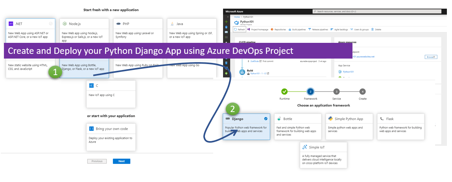Go to the Service wizard step 3
This screenshot has width=452, height=182.
(x=336, y=92)
